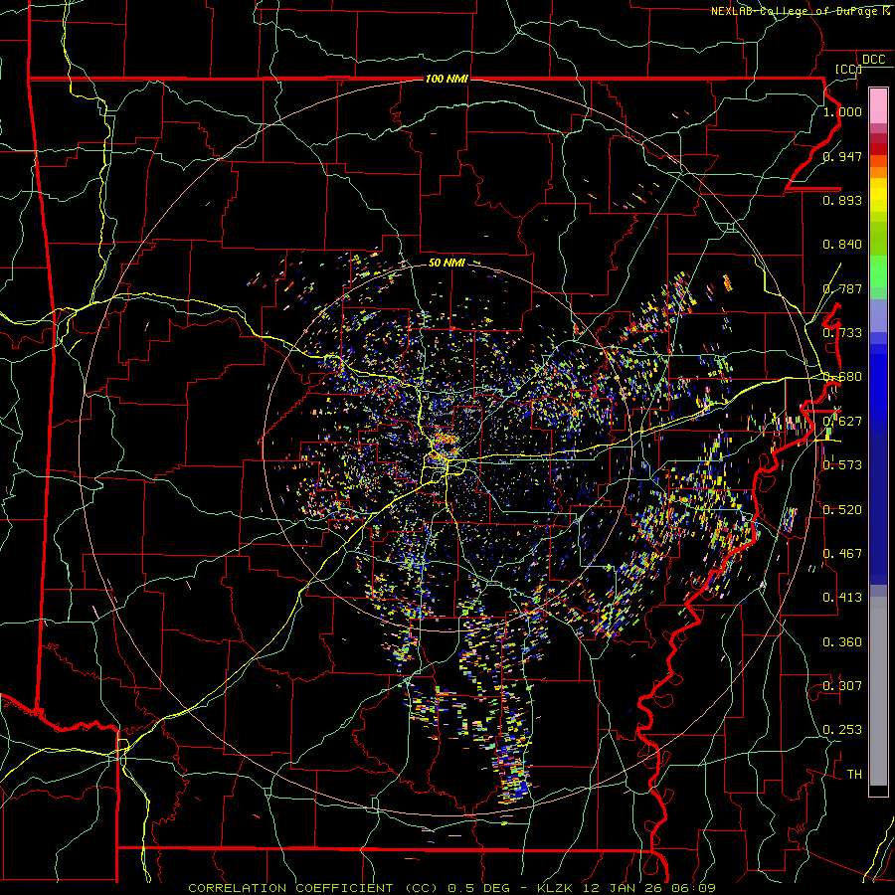895x895 pixels.
Task: Click the 0.253 legend value
Action: 842,730
